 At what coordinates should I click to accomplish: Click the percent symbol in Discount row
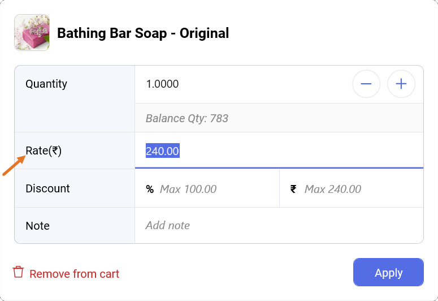(150, 189)
